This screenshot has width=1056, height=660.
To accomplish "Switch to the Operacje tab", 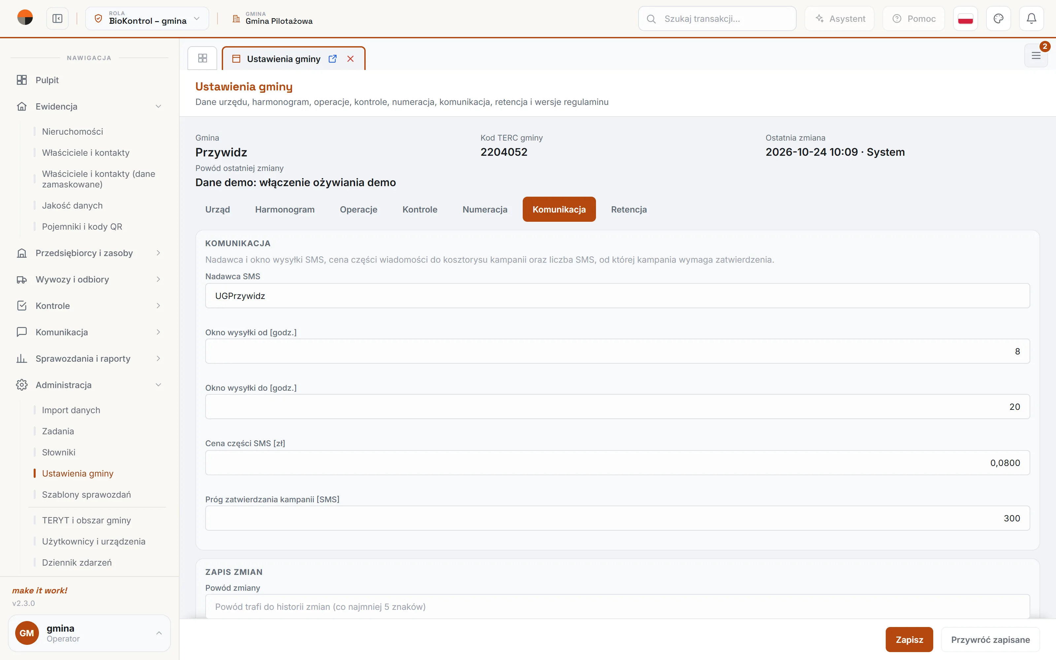I will coord(358,210).
